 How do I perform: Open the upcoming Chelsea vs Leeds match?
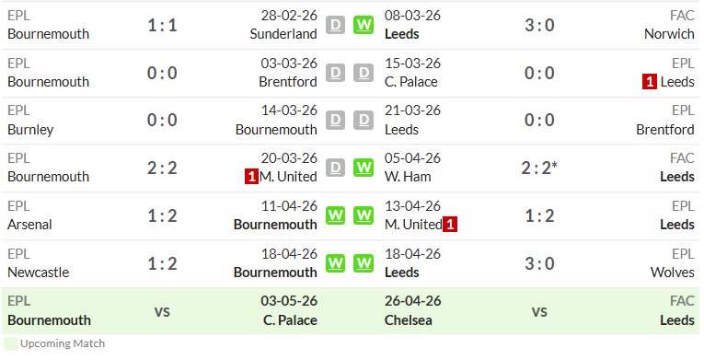coord(539,311)
